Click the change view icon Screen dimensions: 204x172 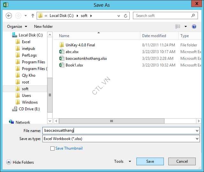click(x=178, y=27)
